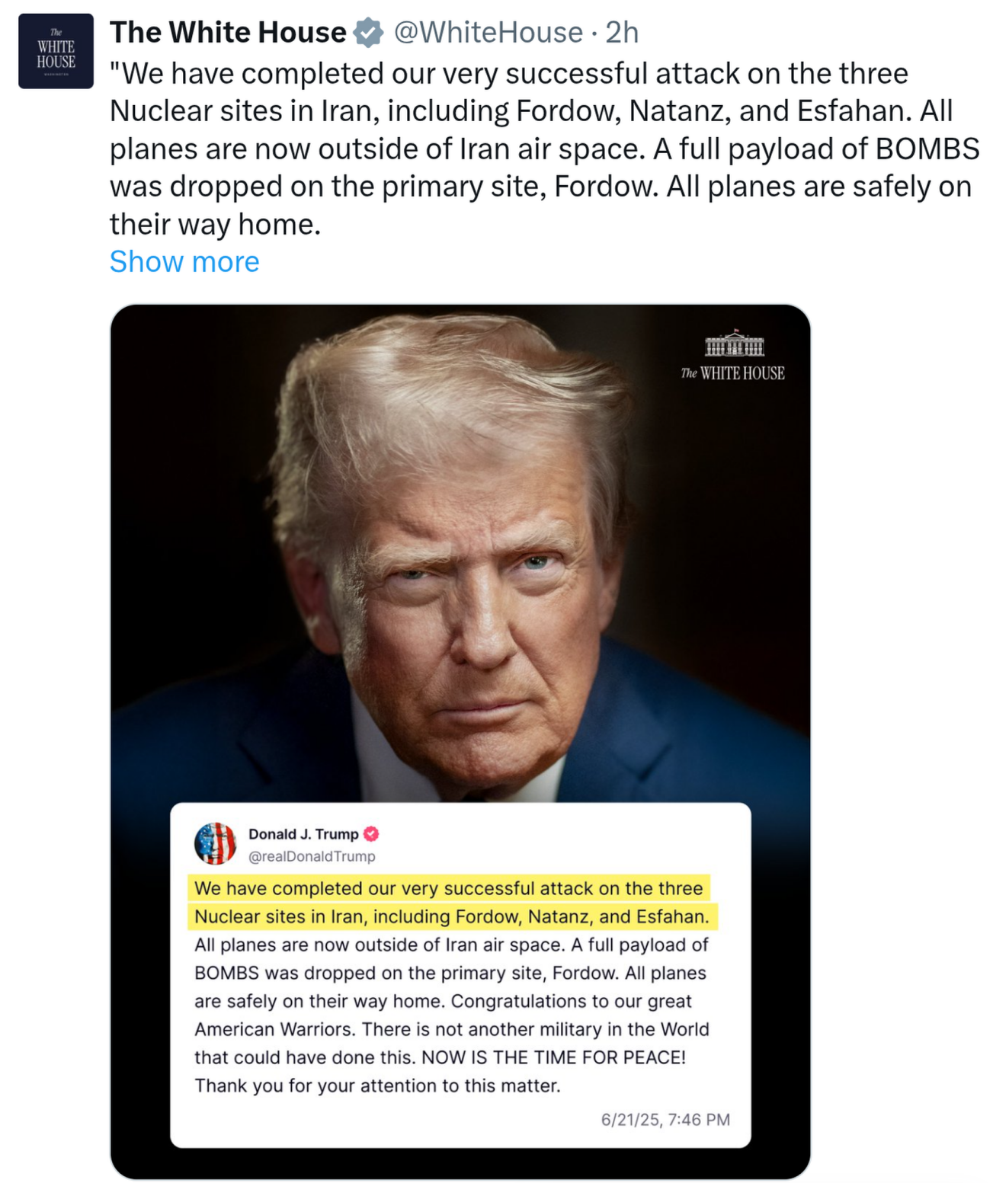
Task: Click the 2h post timestamp
Action: tap(622, 33)
